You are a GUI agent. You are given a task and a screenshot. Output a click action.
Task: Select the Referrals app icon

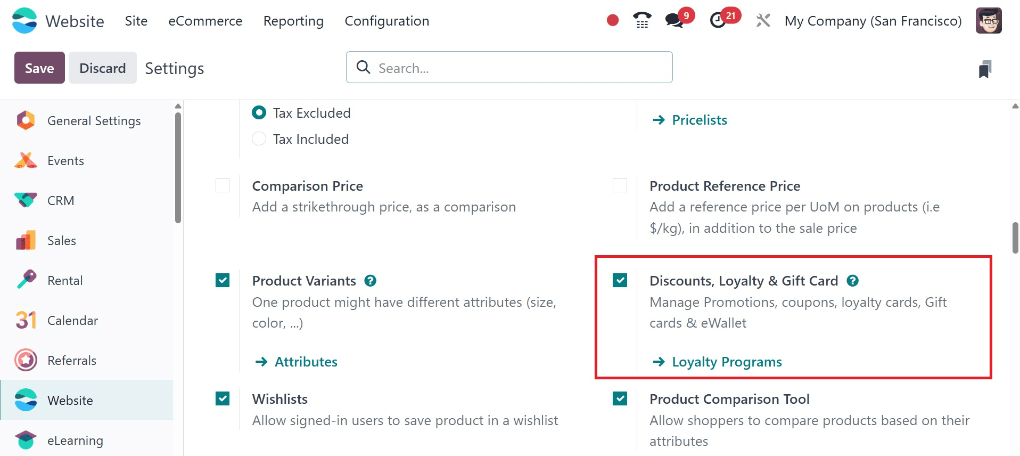pos(25,360)
